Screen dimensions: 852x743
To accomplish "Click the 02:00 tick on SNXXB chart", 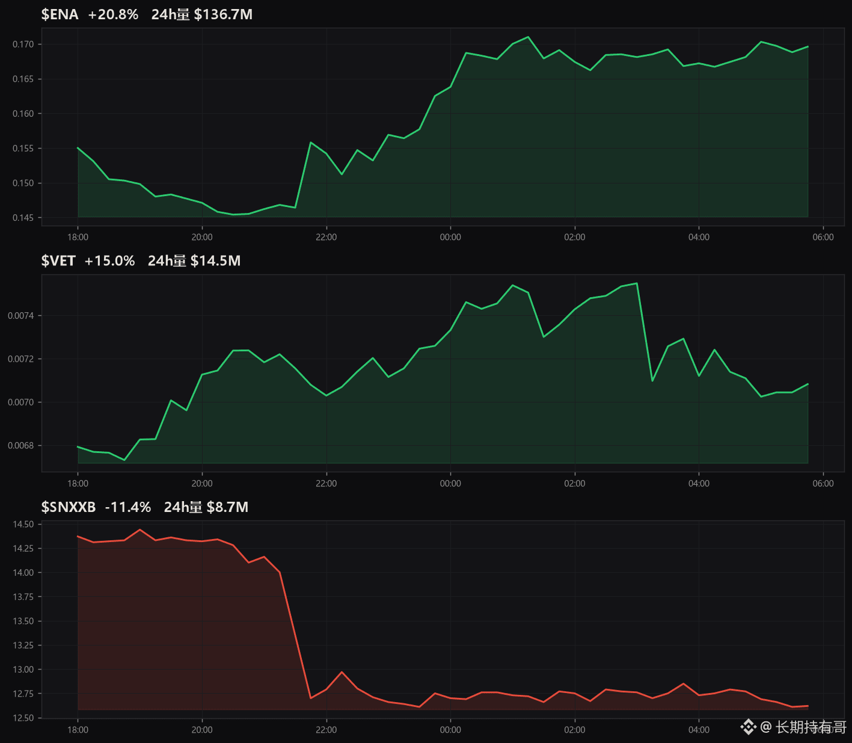I will [x=575, y=730].
